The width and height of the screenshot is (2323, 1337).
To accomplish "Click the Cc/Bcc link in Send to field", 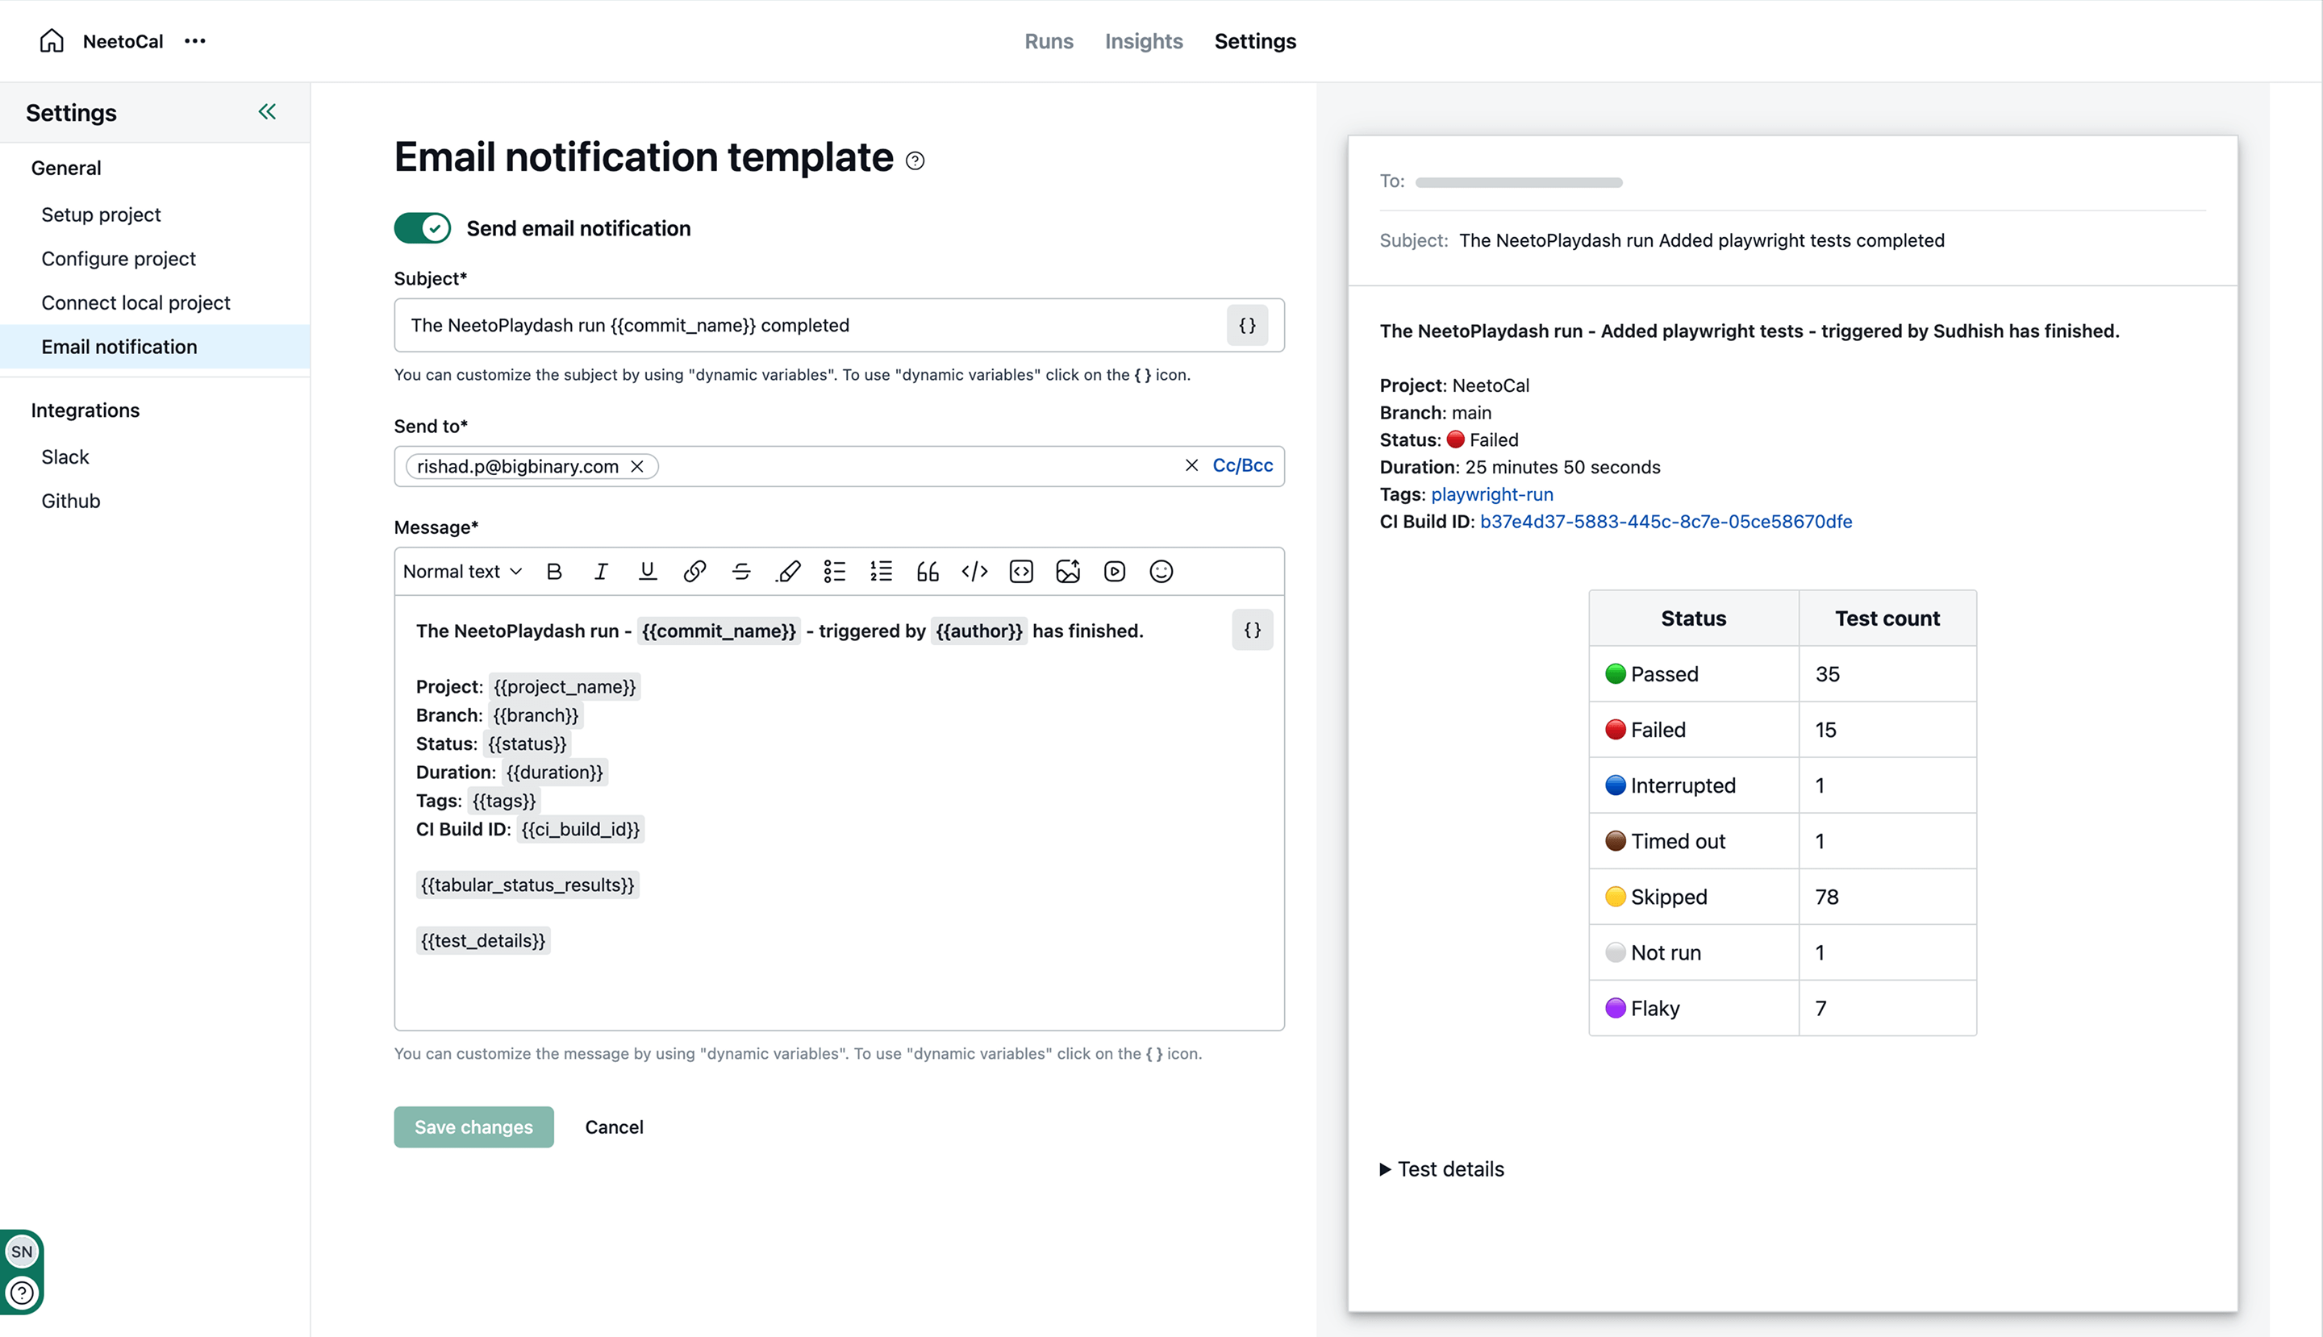I will (x=1242, y=465).
